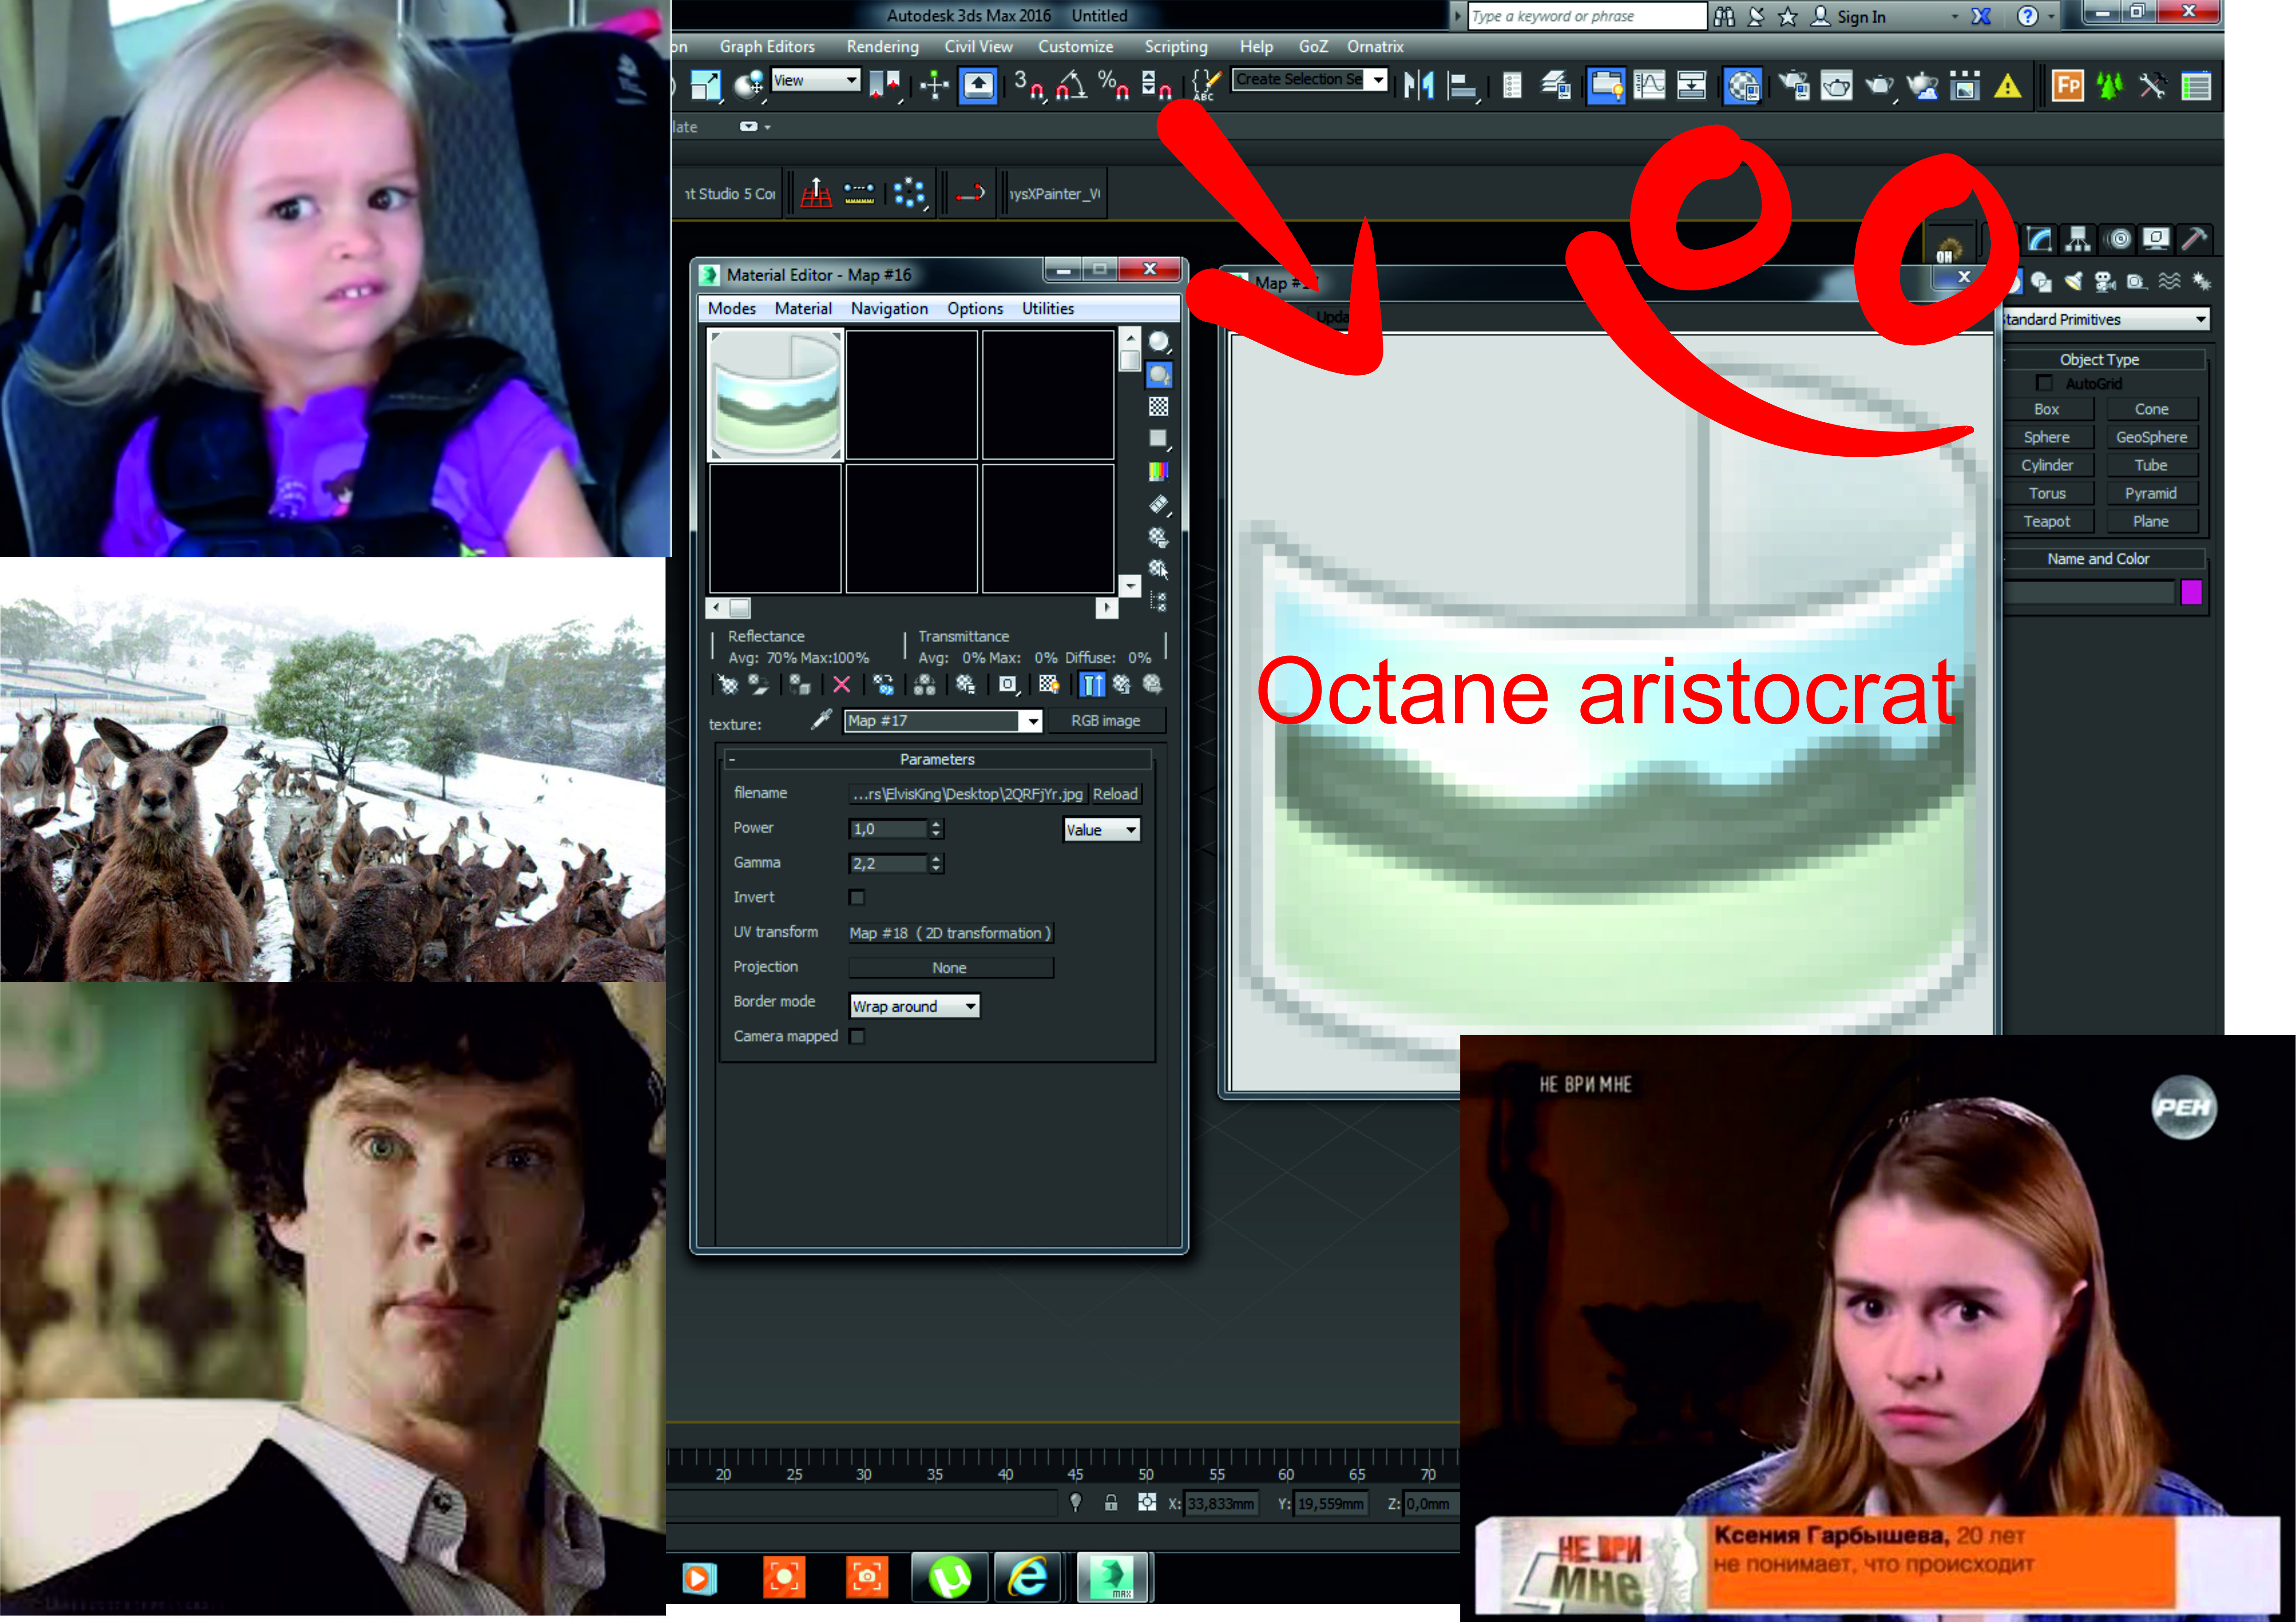Click Show Shaded Material in Viewport icon

(1048, 684)
